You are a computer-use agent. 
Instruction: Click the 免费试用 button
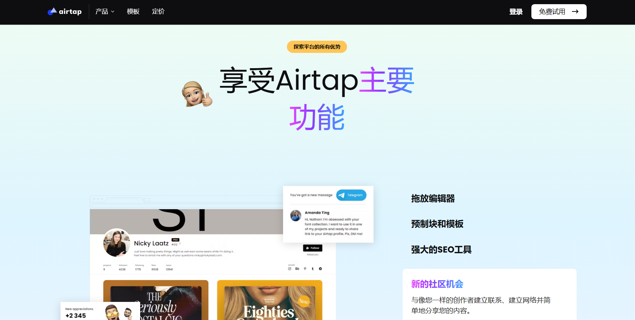[559, 11]
